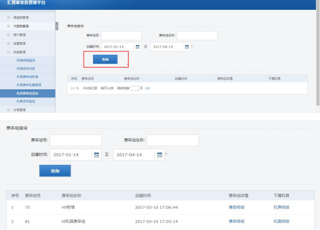Open start-date calendar icon in upper form
The image size is (320, 230).
coord(137,47)
